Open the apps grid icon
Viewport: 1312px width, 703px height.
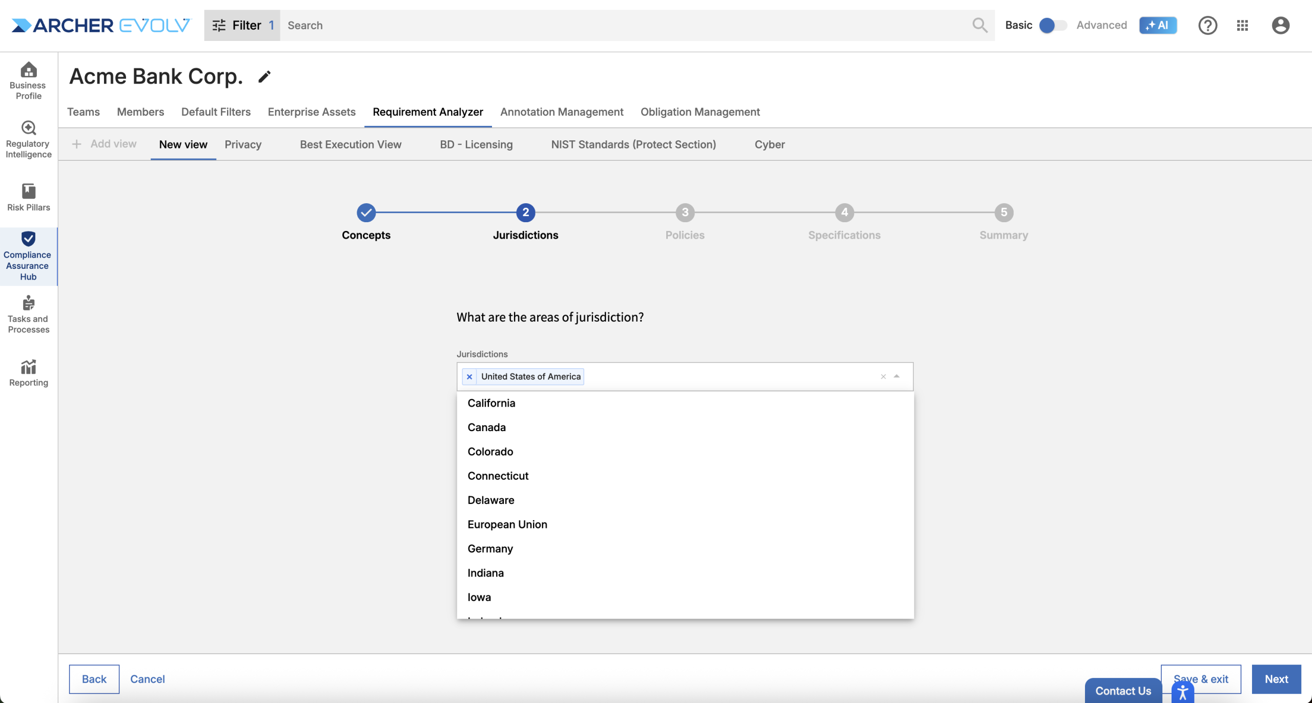click(1242, 25)
